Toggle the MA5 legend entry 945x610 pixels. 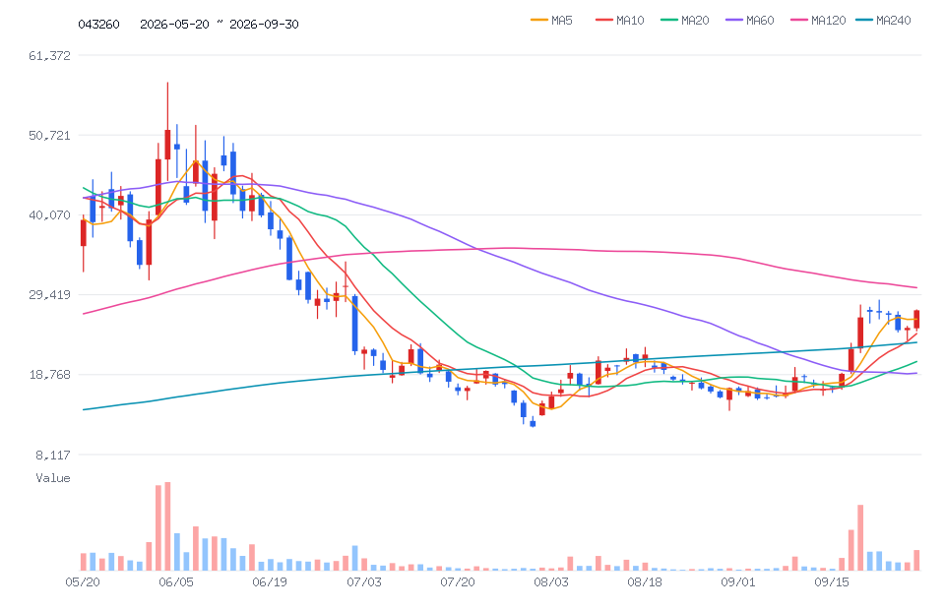tap(551, 21)
